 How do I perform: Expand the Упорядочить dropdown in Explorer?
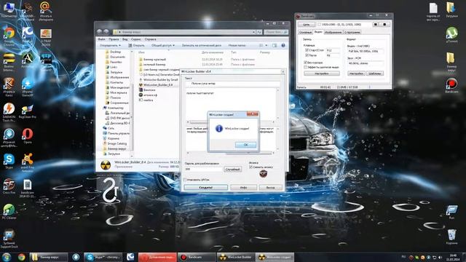110,45
